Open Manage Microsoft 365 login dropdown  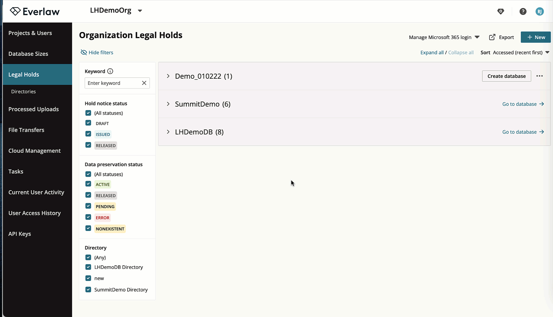[x=444, y=37]
